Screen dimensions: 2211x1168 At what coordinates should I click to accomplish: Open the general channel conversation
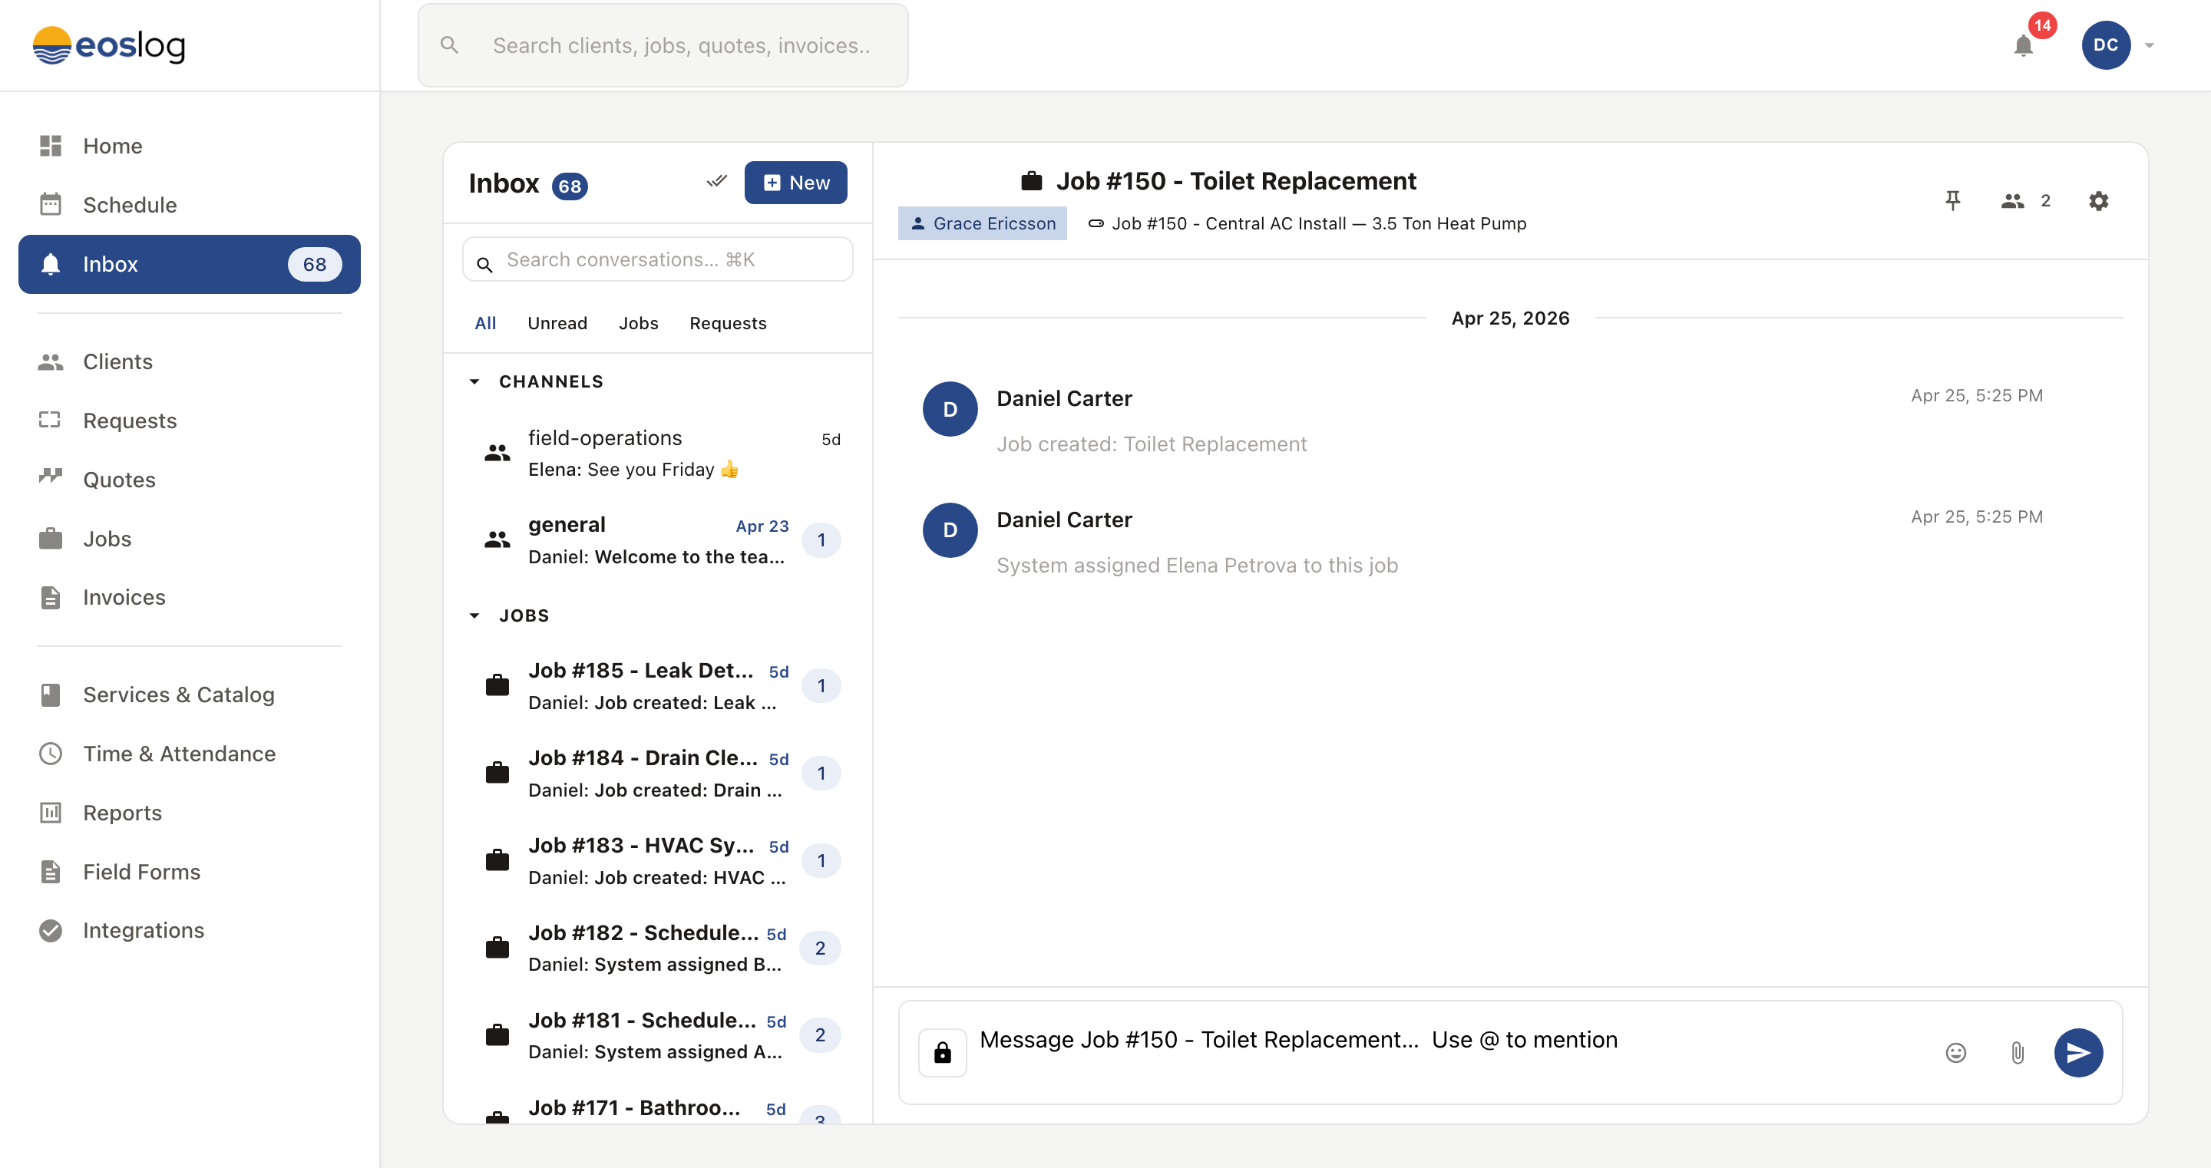point(657,541)
